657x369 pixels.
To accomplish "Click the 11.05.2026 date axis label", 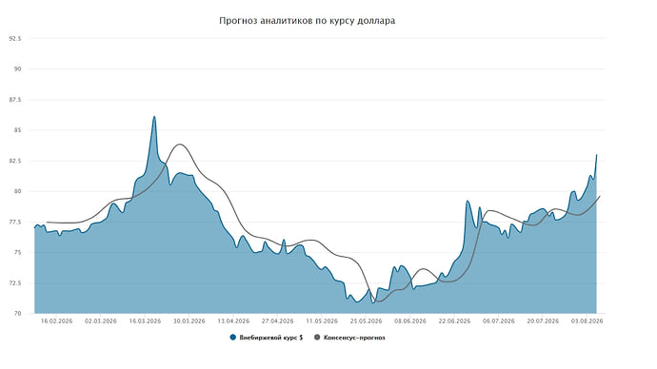I will point(322,321).
